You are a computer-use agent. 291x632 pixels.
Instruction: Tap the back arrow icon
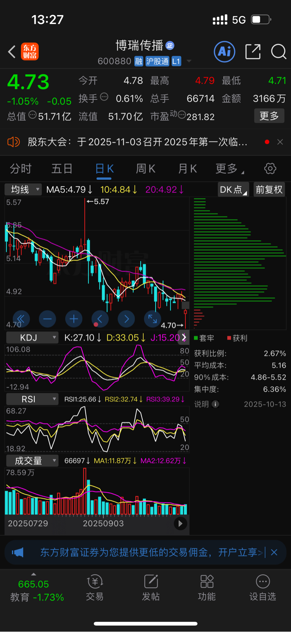click(x=12, y=52)
